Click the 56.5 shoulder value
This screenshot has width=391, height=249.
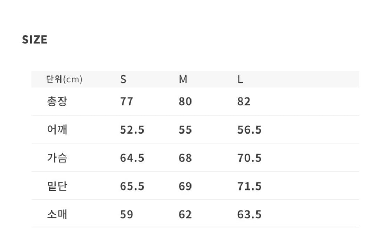(249, 130)
